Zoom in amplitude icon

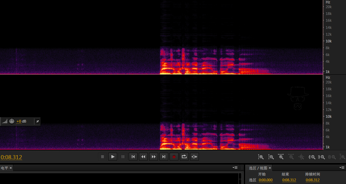(261, 157)
